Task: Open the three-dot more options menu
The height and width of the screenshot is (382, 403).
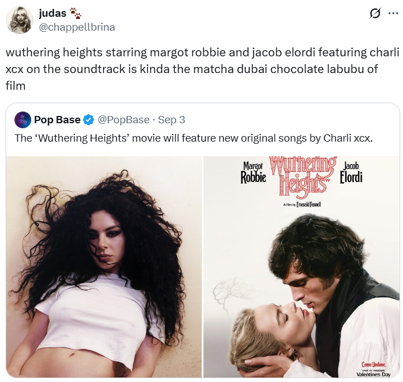Action: tap(393, 13)
